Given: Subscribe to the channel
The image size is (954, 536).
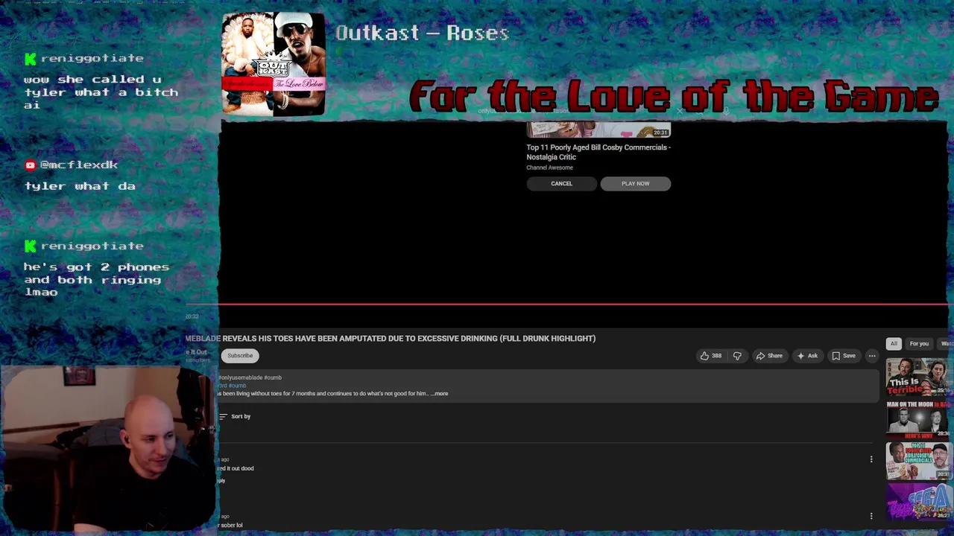Looking at the screenshot, I should [239, 356].
